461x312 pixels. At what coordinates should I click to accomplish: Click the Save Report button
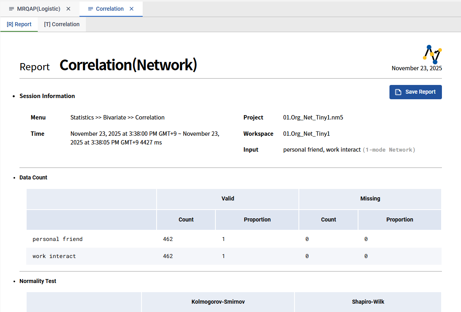(x=415, y=92)
